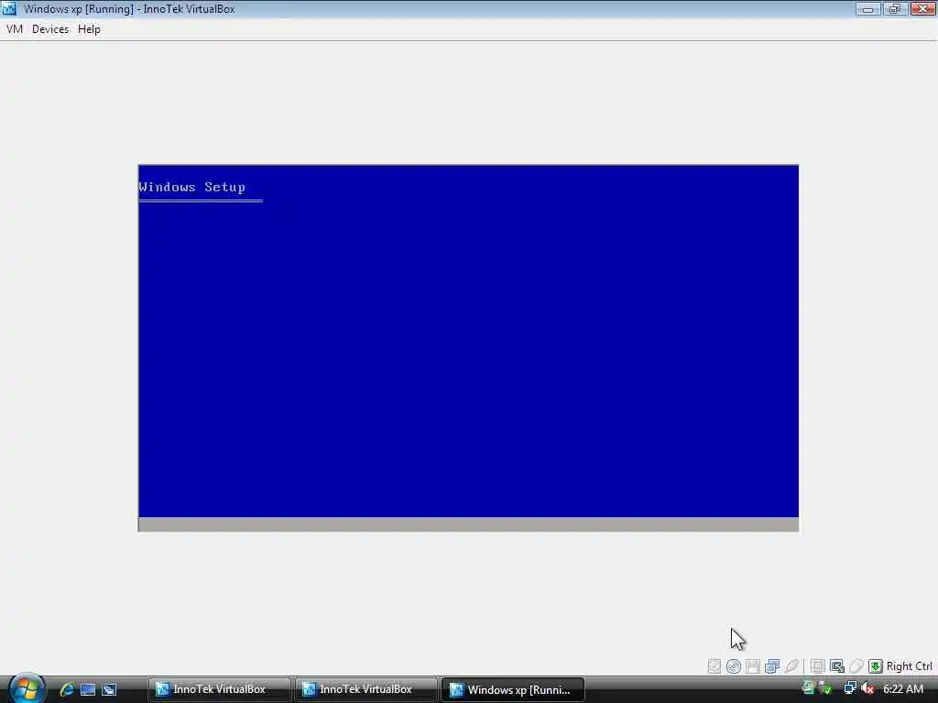Click the Right Ctrl host key label
The width and height of the screenshot is (938, 703).
point(910,666)
